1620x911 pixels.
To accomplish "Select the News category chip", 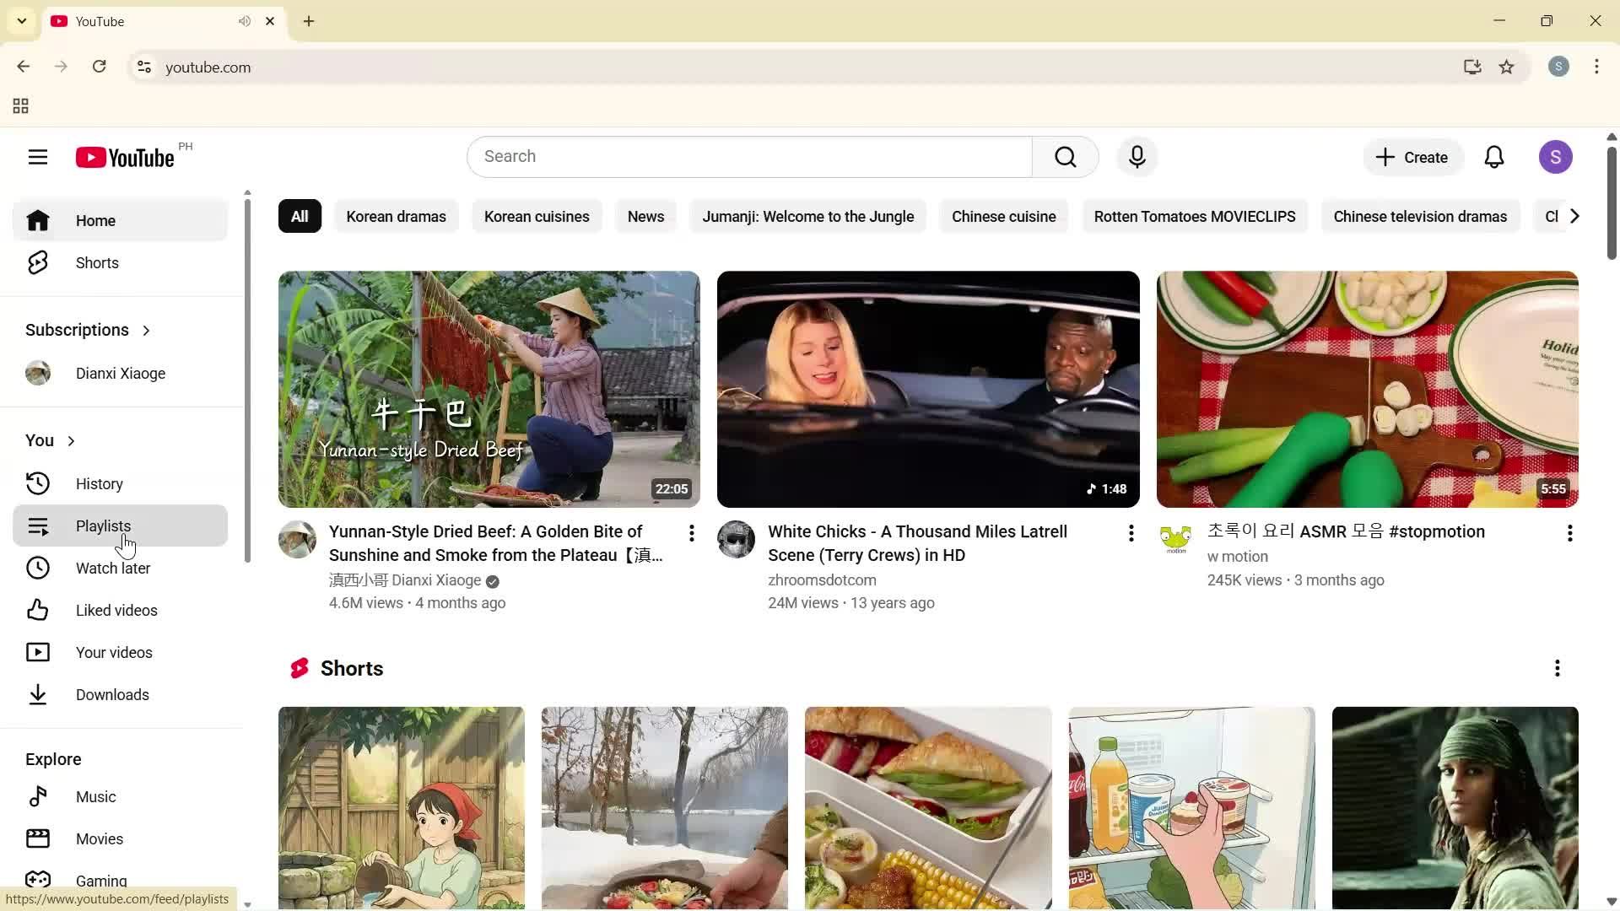I will pos(645,217).
